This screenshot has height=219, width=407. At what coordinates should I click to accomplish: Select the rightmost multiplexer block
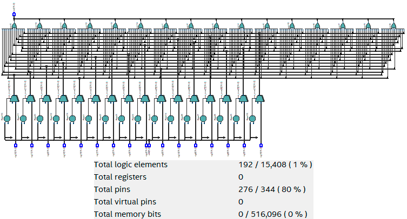(x=260, y=99)
